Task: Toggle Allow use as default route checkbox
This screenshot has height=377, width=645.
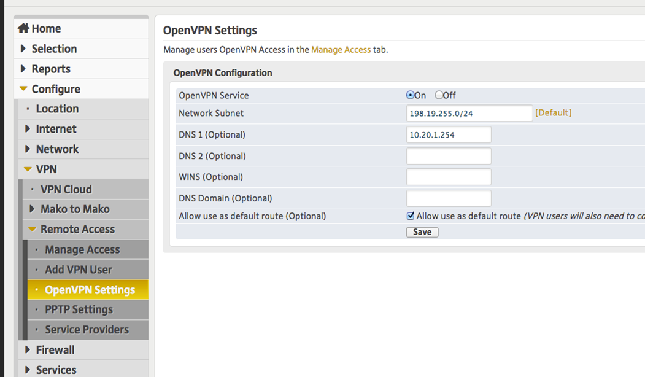Action: [411, 216]
